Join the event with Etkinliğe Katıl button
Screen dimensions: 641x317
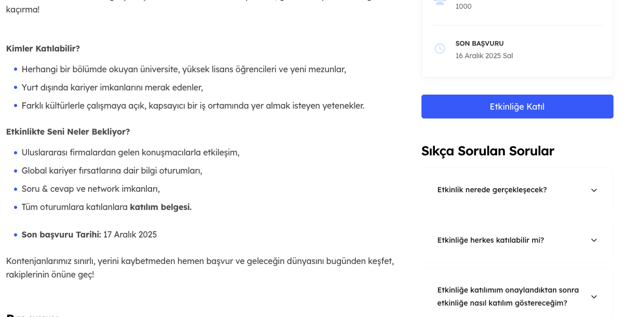(517, 107)
